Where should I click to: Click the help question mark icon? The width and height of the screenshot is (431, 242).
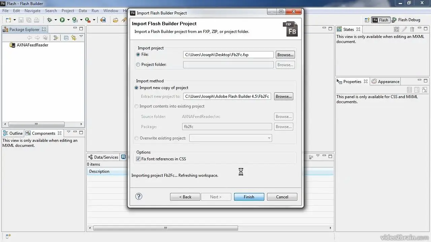click(x=139, y=197)
